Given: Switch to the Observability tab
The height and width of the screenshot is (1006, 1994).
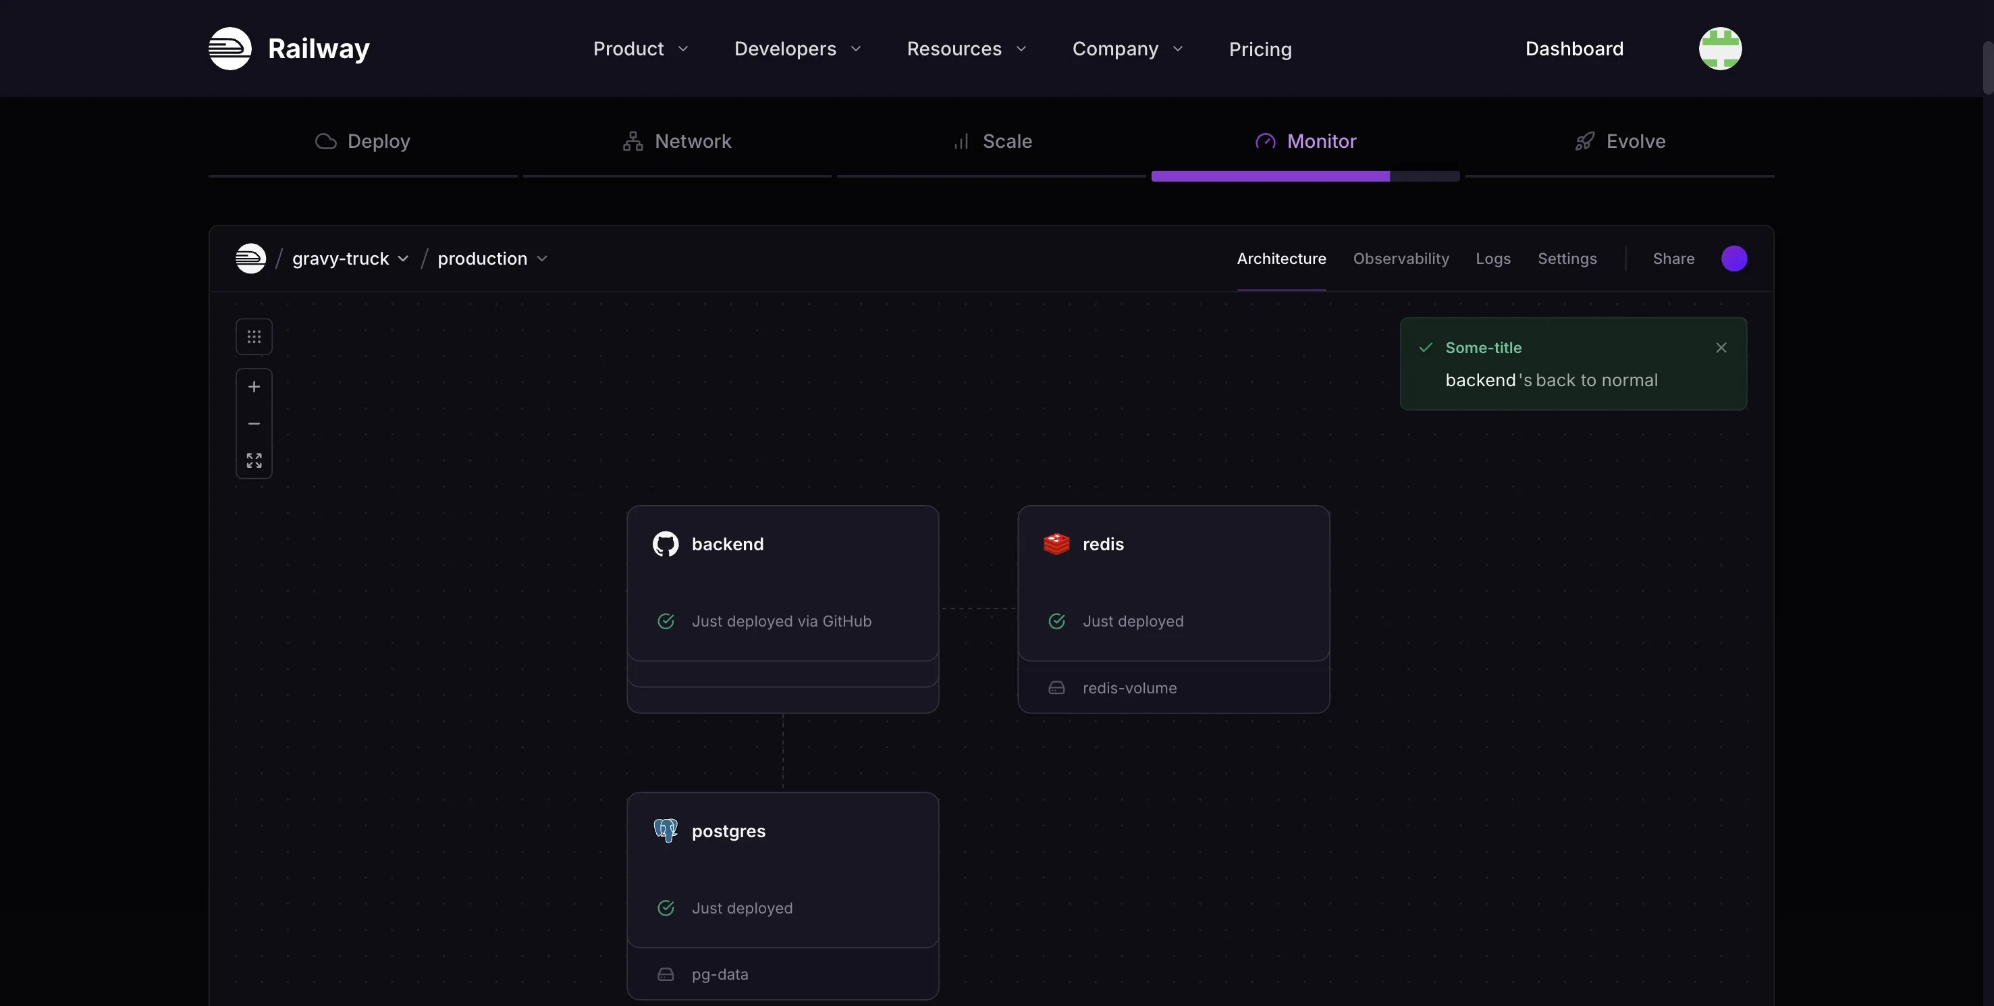Looking at the screenshot, I should coord(1401,259).
